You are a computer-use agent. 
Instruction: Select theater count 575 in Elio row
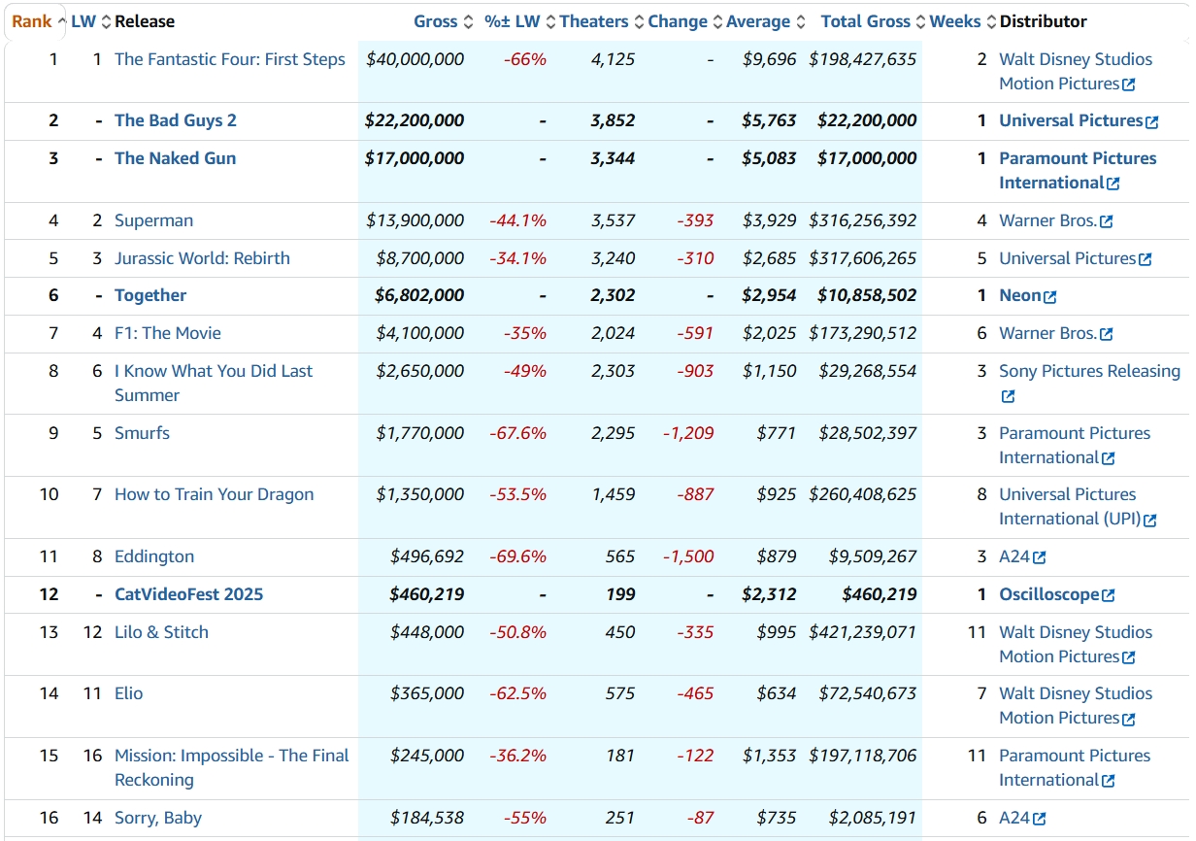click(620, 693)
